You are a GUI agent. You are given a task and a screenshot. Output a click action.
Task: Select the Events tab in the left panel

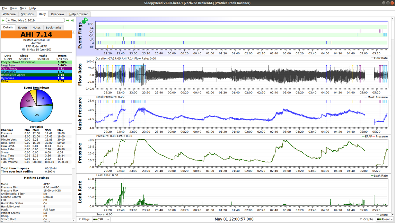pyautogui.click(x=23, y=27)
